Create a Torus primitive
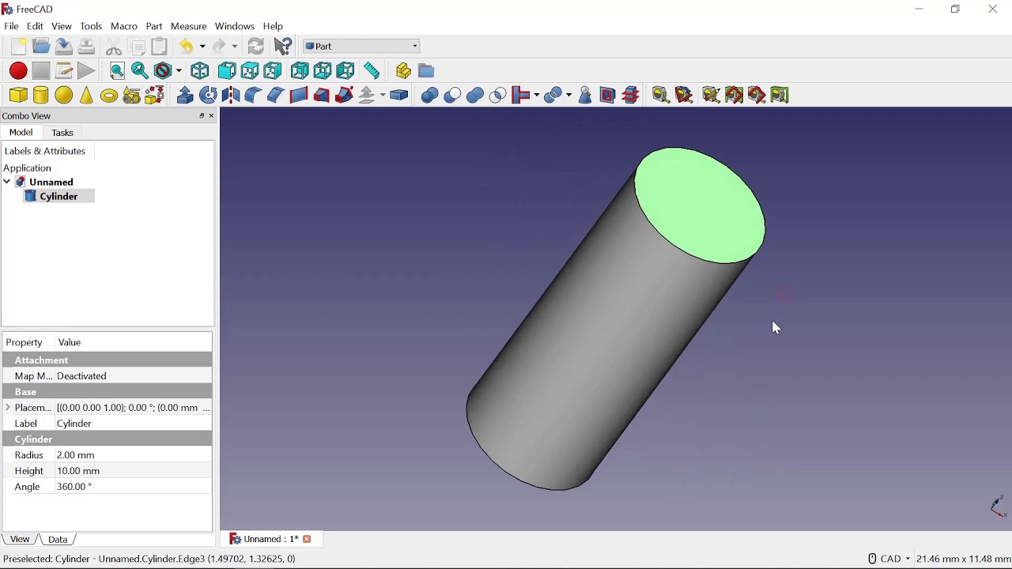Viewport: 1012px width, 569px height. 109,96
